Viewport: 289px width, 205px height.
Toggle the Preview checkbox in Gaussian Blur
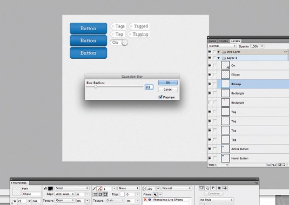click(x=160, y=97)
